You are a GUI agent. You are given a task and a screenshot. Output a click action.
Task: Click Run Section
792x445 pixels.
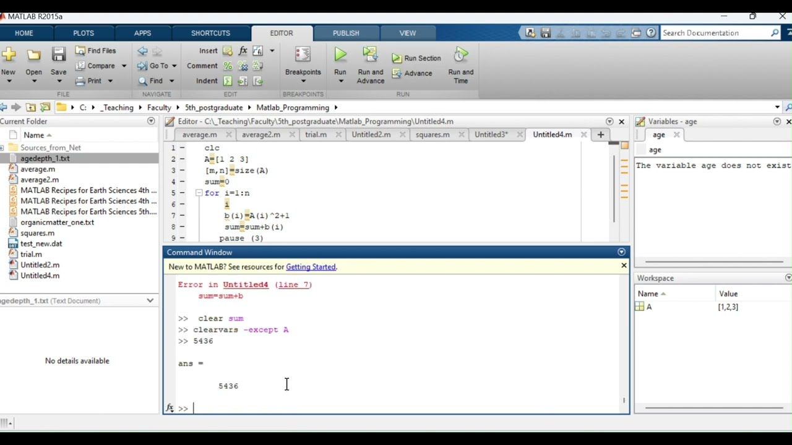click(x=416, y=58)
